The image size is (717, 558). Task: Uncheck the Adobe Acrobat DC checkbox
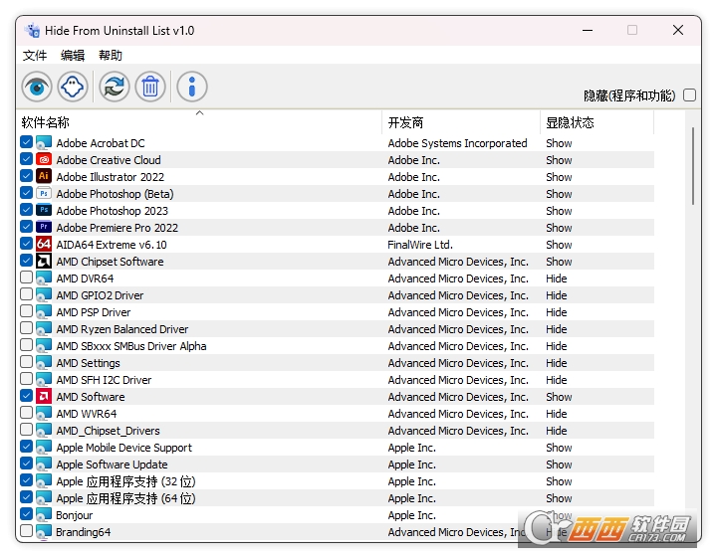[x=27, y=142]
